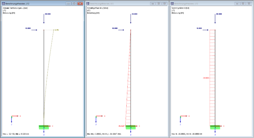The height and width of the screenshot is (138, 254).
Task: Maximize the right N window
Action: point(243,4)
